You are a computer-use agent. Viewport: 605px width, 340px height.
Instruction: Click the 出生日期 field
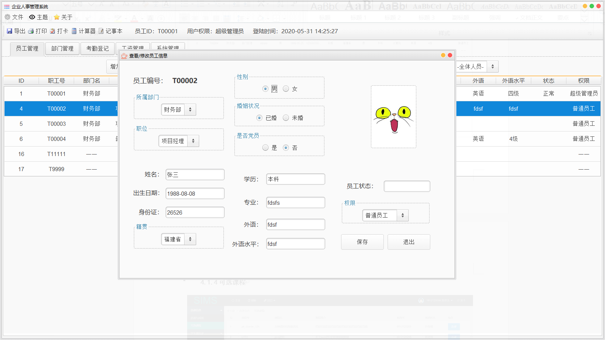pyautogui.click(x=195, y=193)
